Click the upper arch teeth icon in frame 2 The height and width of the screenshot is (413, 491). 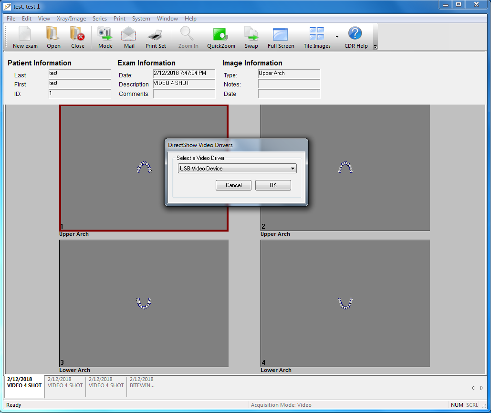pyautogui.click(x=345, y=167)
